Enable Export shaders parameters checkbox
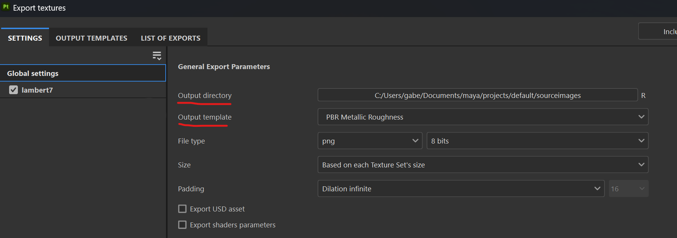Screen dimensions: 677x238 click(182, 225)
